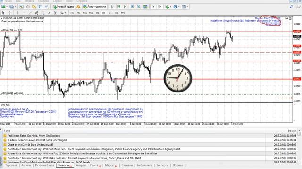The image size is (302, 169).
Task: Select the arrow Cursor tool
Action: (x=3, y=13)
